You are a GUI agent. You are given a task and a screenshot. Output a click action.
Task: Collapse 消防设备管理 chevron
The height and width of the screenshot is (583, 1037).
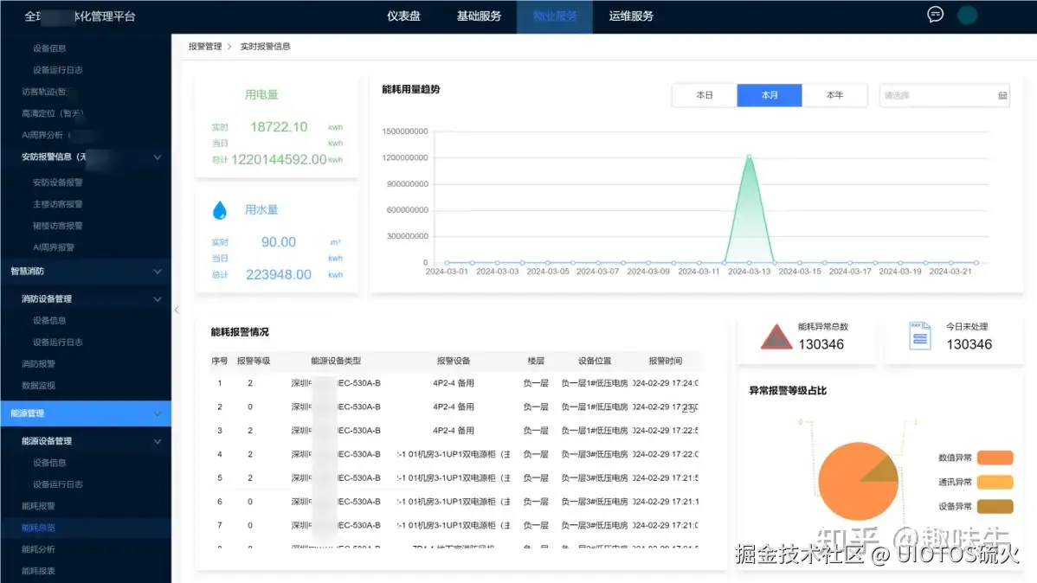point(158,299)
